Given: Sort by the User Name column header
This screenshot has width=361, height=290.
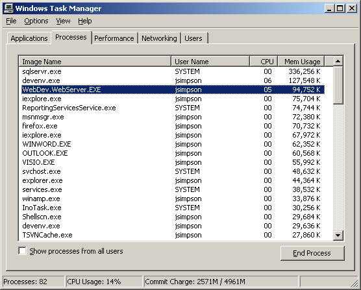Looking at the screenshot, I should click(x=210, y=62).
